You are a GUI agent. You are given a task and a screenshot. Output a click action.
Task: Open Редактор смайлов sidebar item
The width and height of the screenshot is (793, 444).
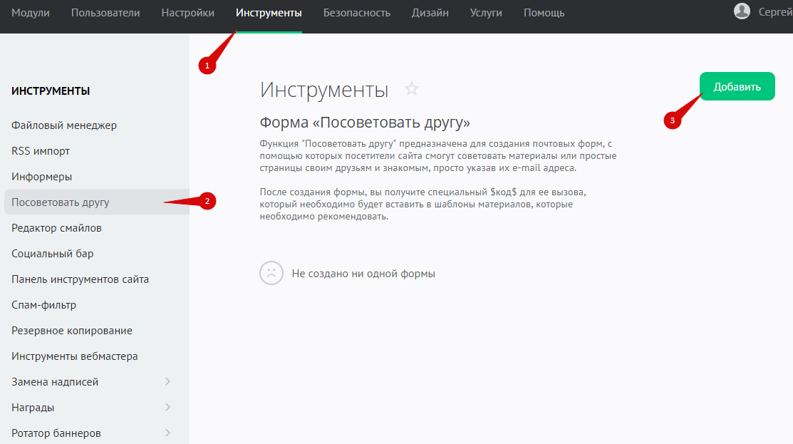[56, 228]
